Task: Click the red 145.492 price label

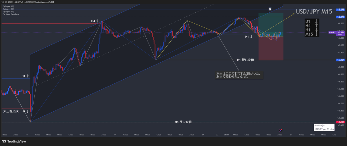Action: tap(340, 122)
